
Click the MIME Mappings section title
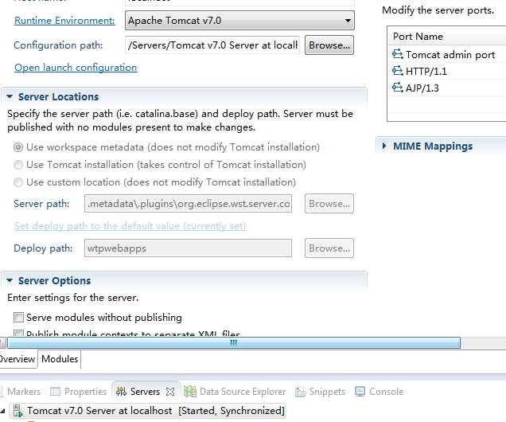pyautogui.click(x=433, y=146)
